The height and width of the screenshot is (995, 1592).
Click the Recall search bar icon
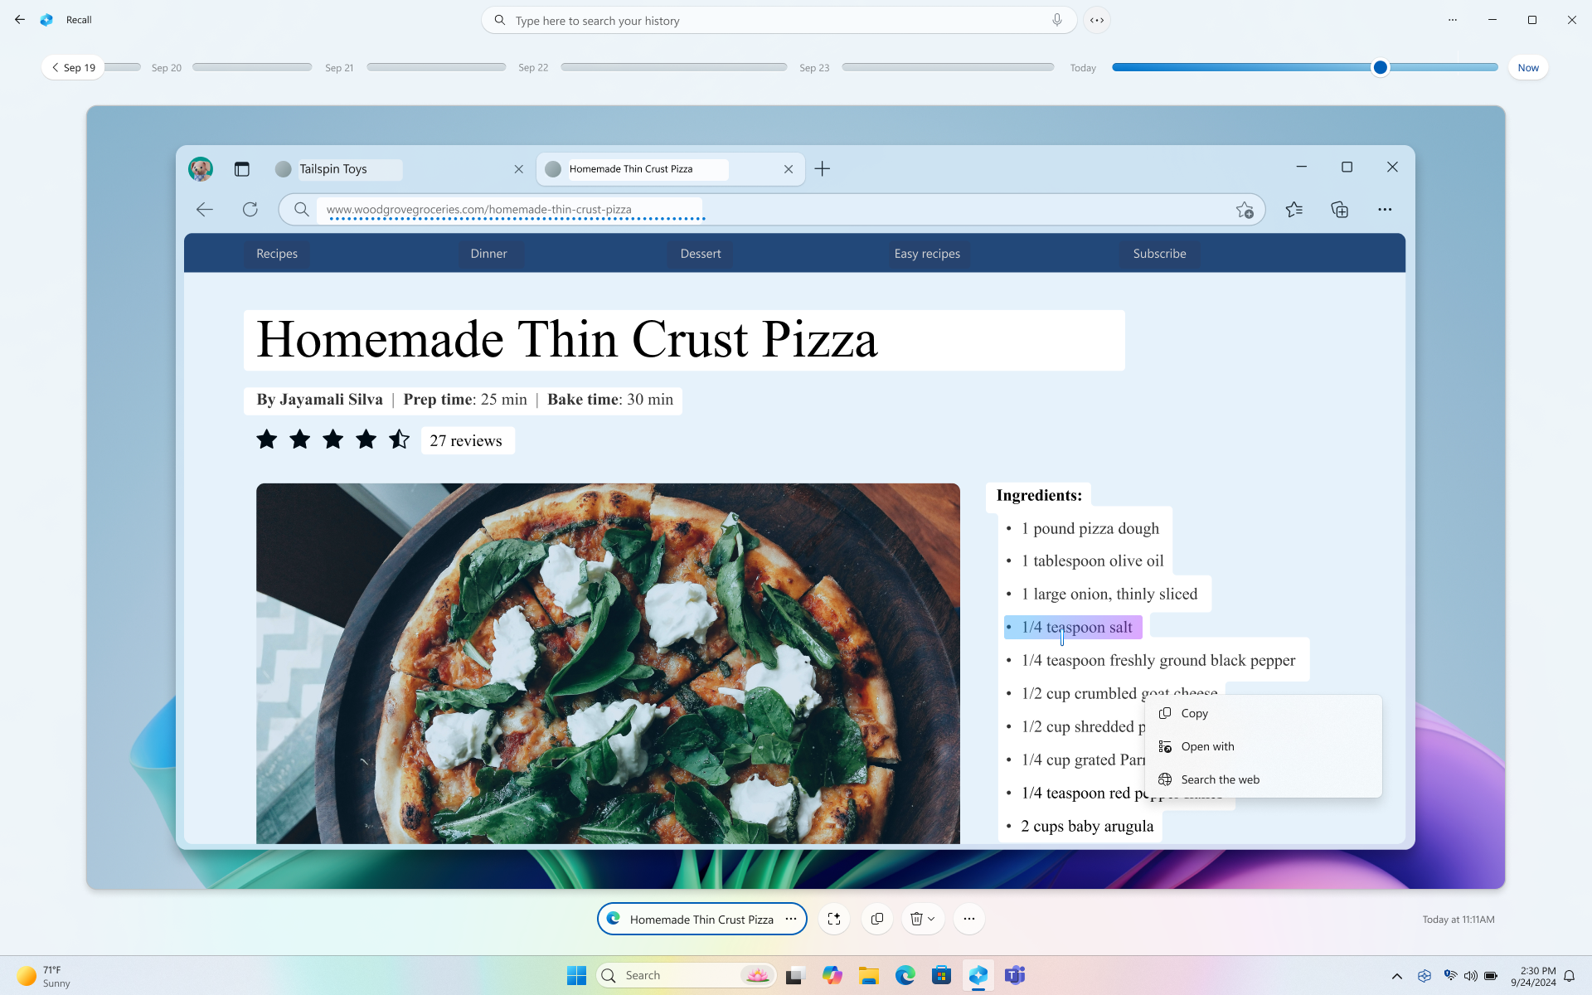(500, 20)
